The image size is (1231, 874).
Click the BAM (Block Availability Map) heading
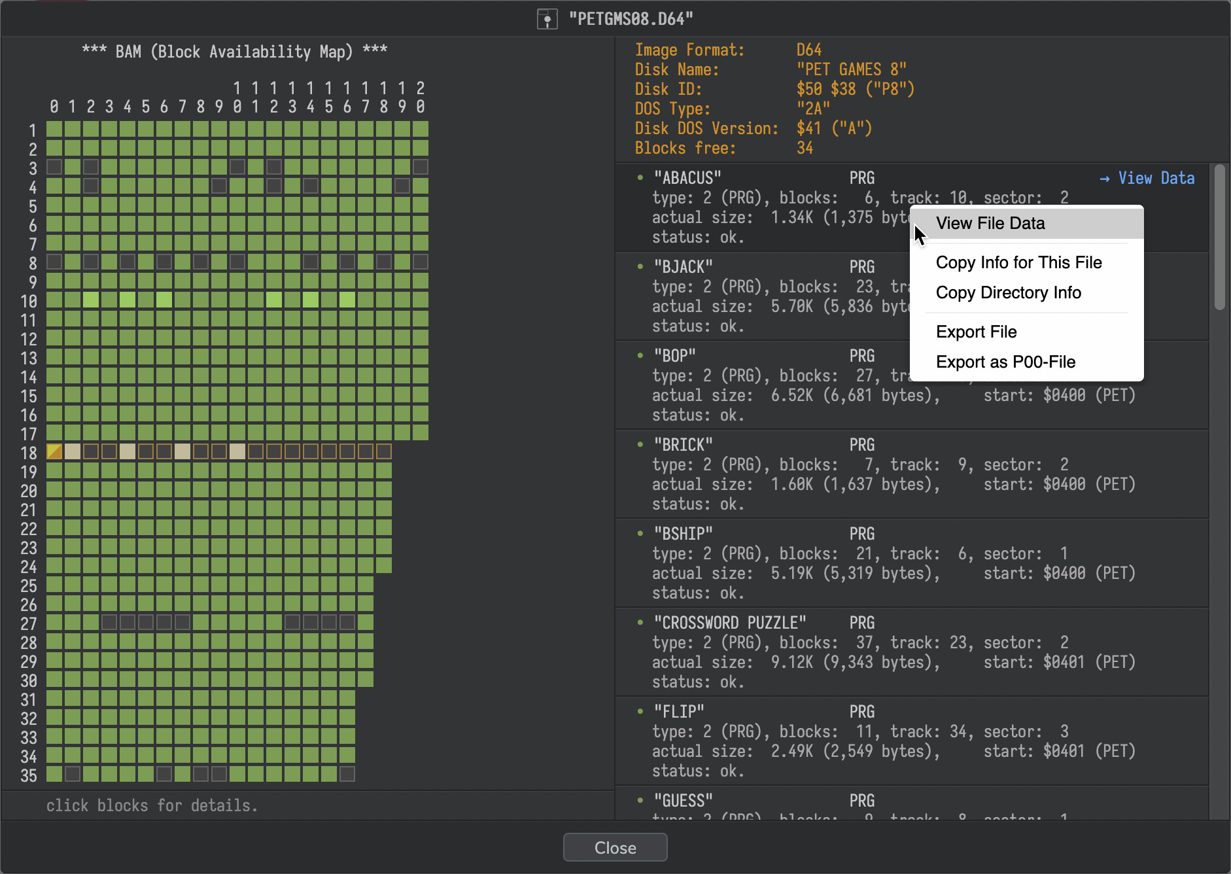234,52
